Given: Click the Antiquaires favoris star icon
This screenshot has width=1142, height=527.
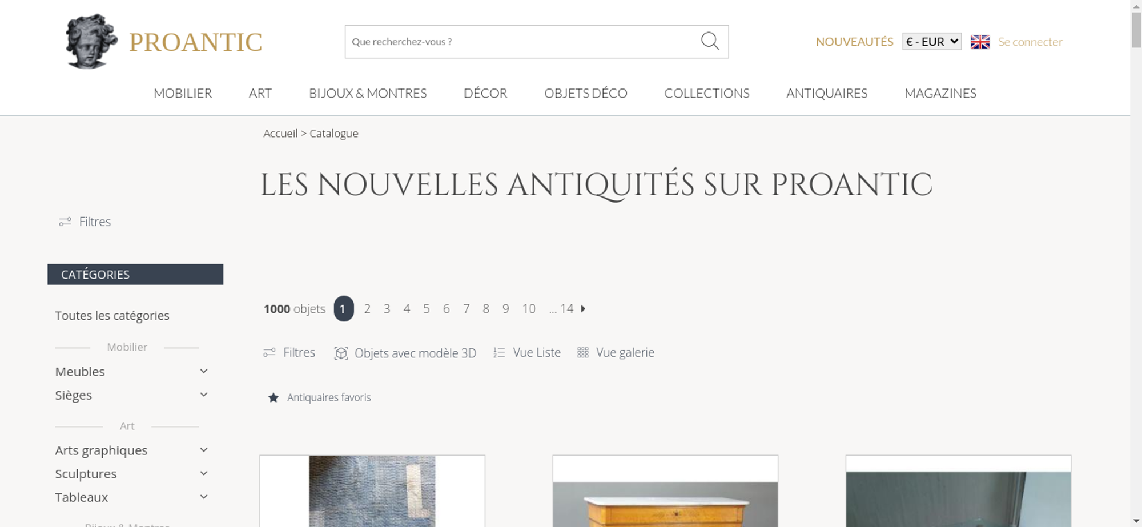Looking at the screenshot, I should (x=274, y=397).
